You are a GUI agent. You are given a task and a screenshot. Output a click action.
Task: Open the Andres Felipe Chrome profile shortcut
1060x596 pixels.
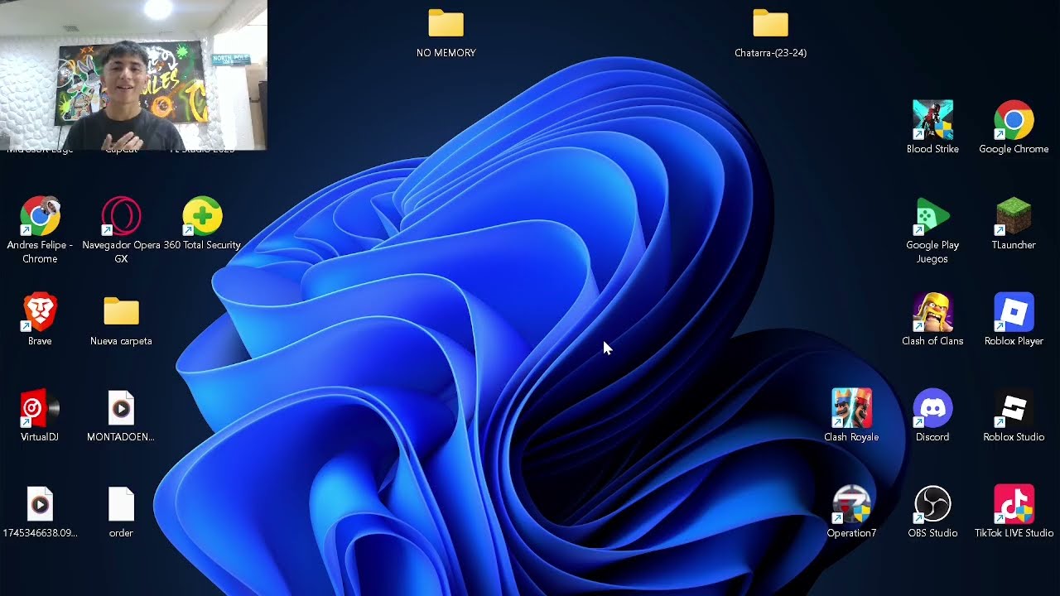40,216
